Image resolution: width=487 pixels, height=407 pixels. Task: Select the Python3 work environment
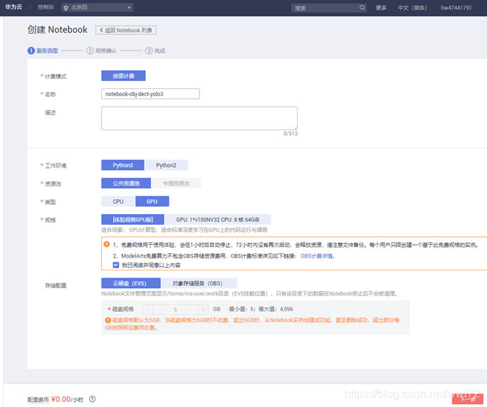[x=122, y=165]
